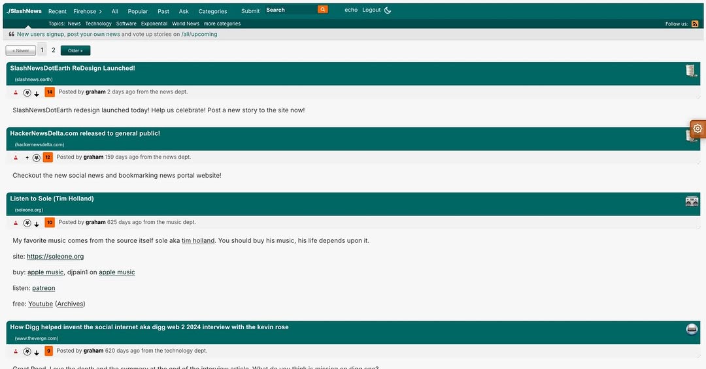
Task: Click the red flag icon on Digg story
Action: click(16, 351)
